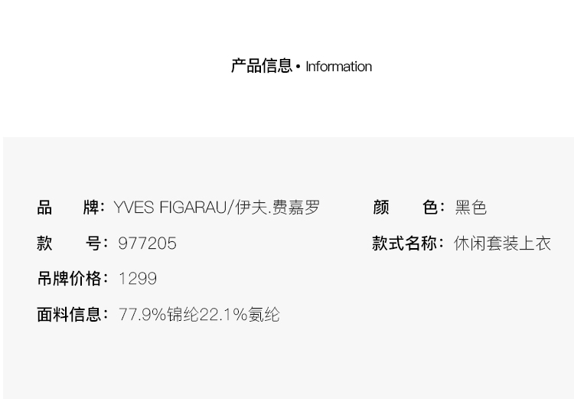Click the 77.9% fabric percentage
Screen dimensions: 574x399
click(142, 315)
